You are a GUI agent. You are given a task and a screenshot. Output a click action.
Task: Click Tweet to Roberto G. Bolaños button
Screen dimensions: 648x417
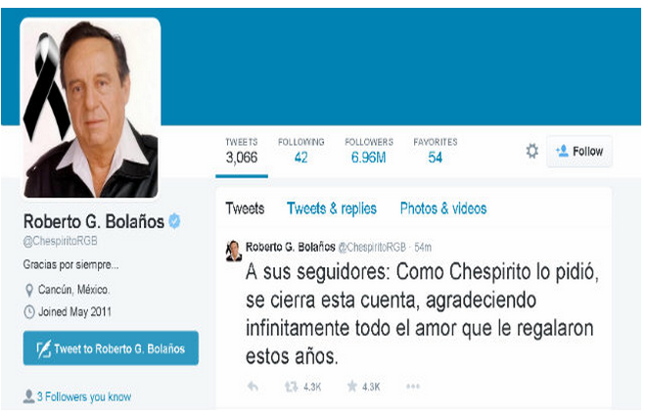point(111,348)
